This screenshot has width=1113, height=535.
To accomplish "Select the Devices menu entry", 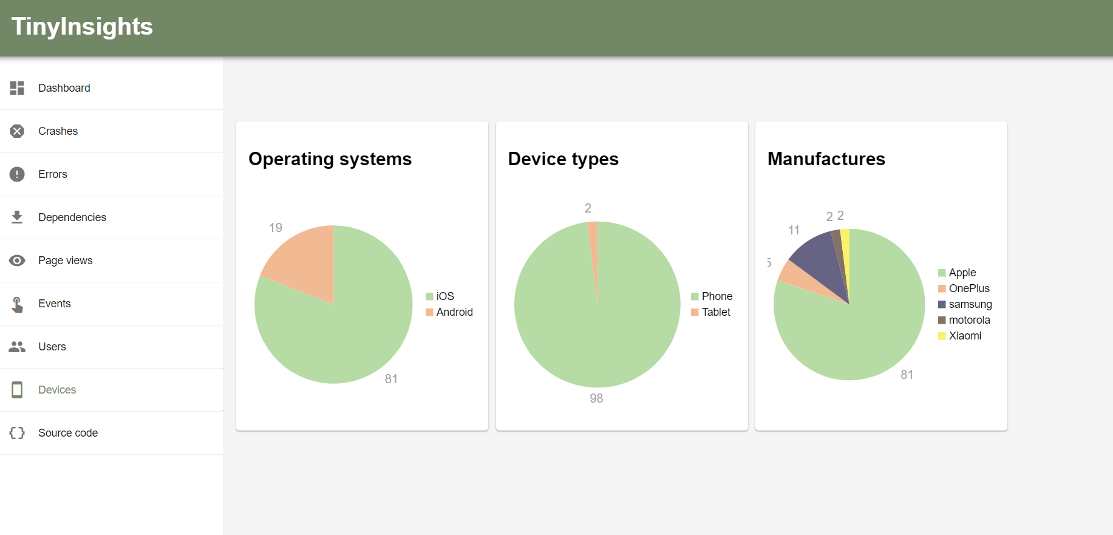I will pos(112,390).
